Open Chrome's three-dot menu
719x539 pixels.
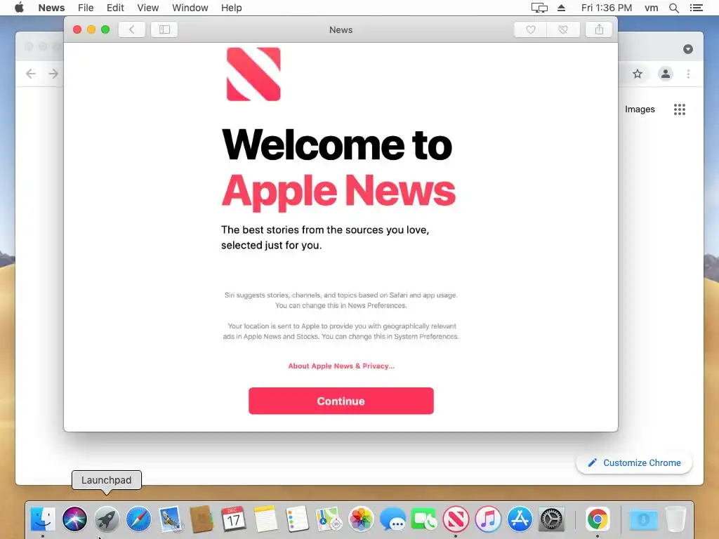point(688,74)
